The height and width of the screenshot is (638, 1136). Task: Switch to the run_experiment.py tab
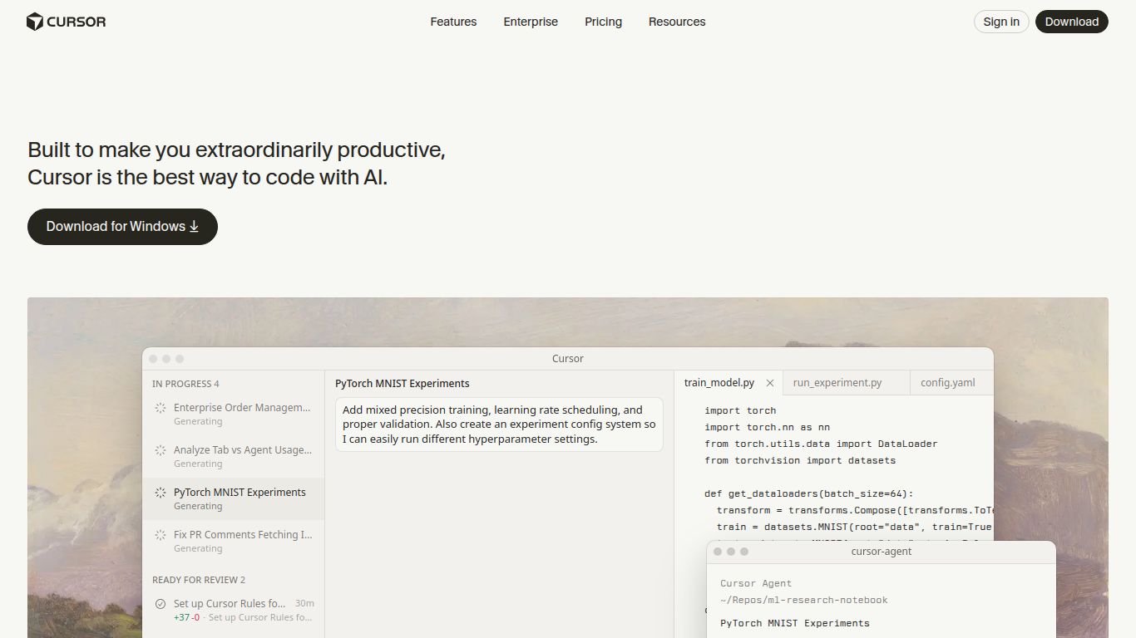pyautogui.click(x=837, y=383)
